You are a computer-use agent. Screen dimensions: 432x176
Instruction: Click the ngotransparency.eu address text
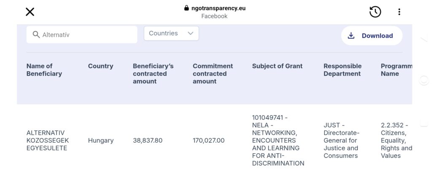[219, 8]
